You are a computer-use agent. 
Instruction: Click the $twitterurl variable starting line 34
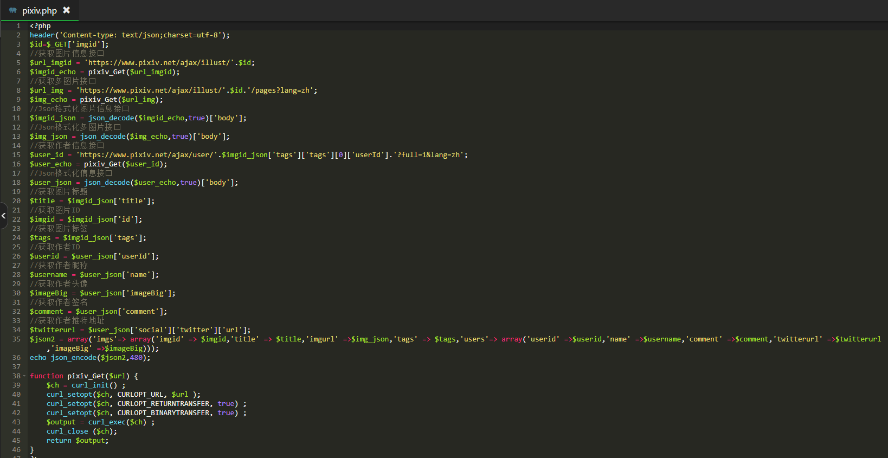(53, 330)
